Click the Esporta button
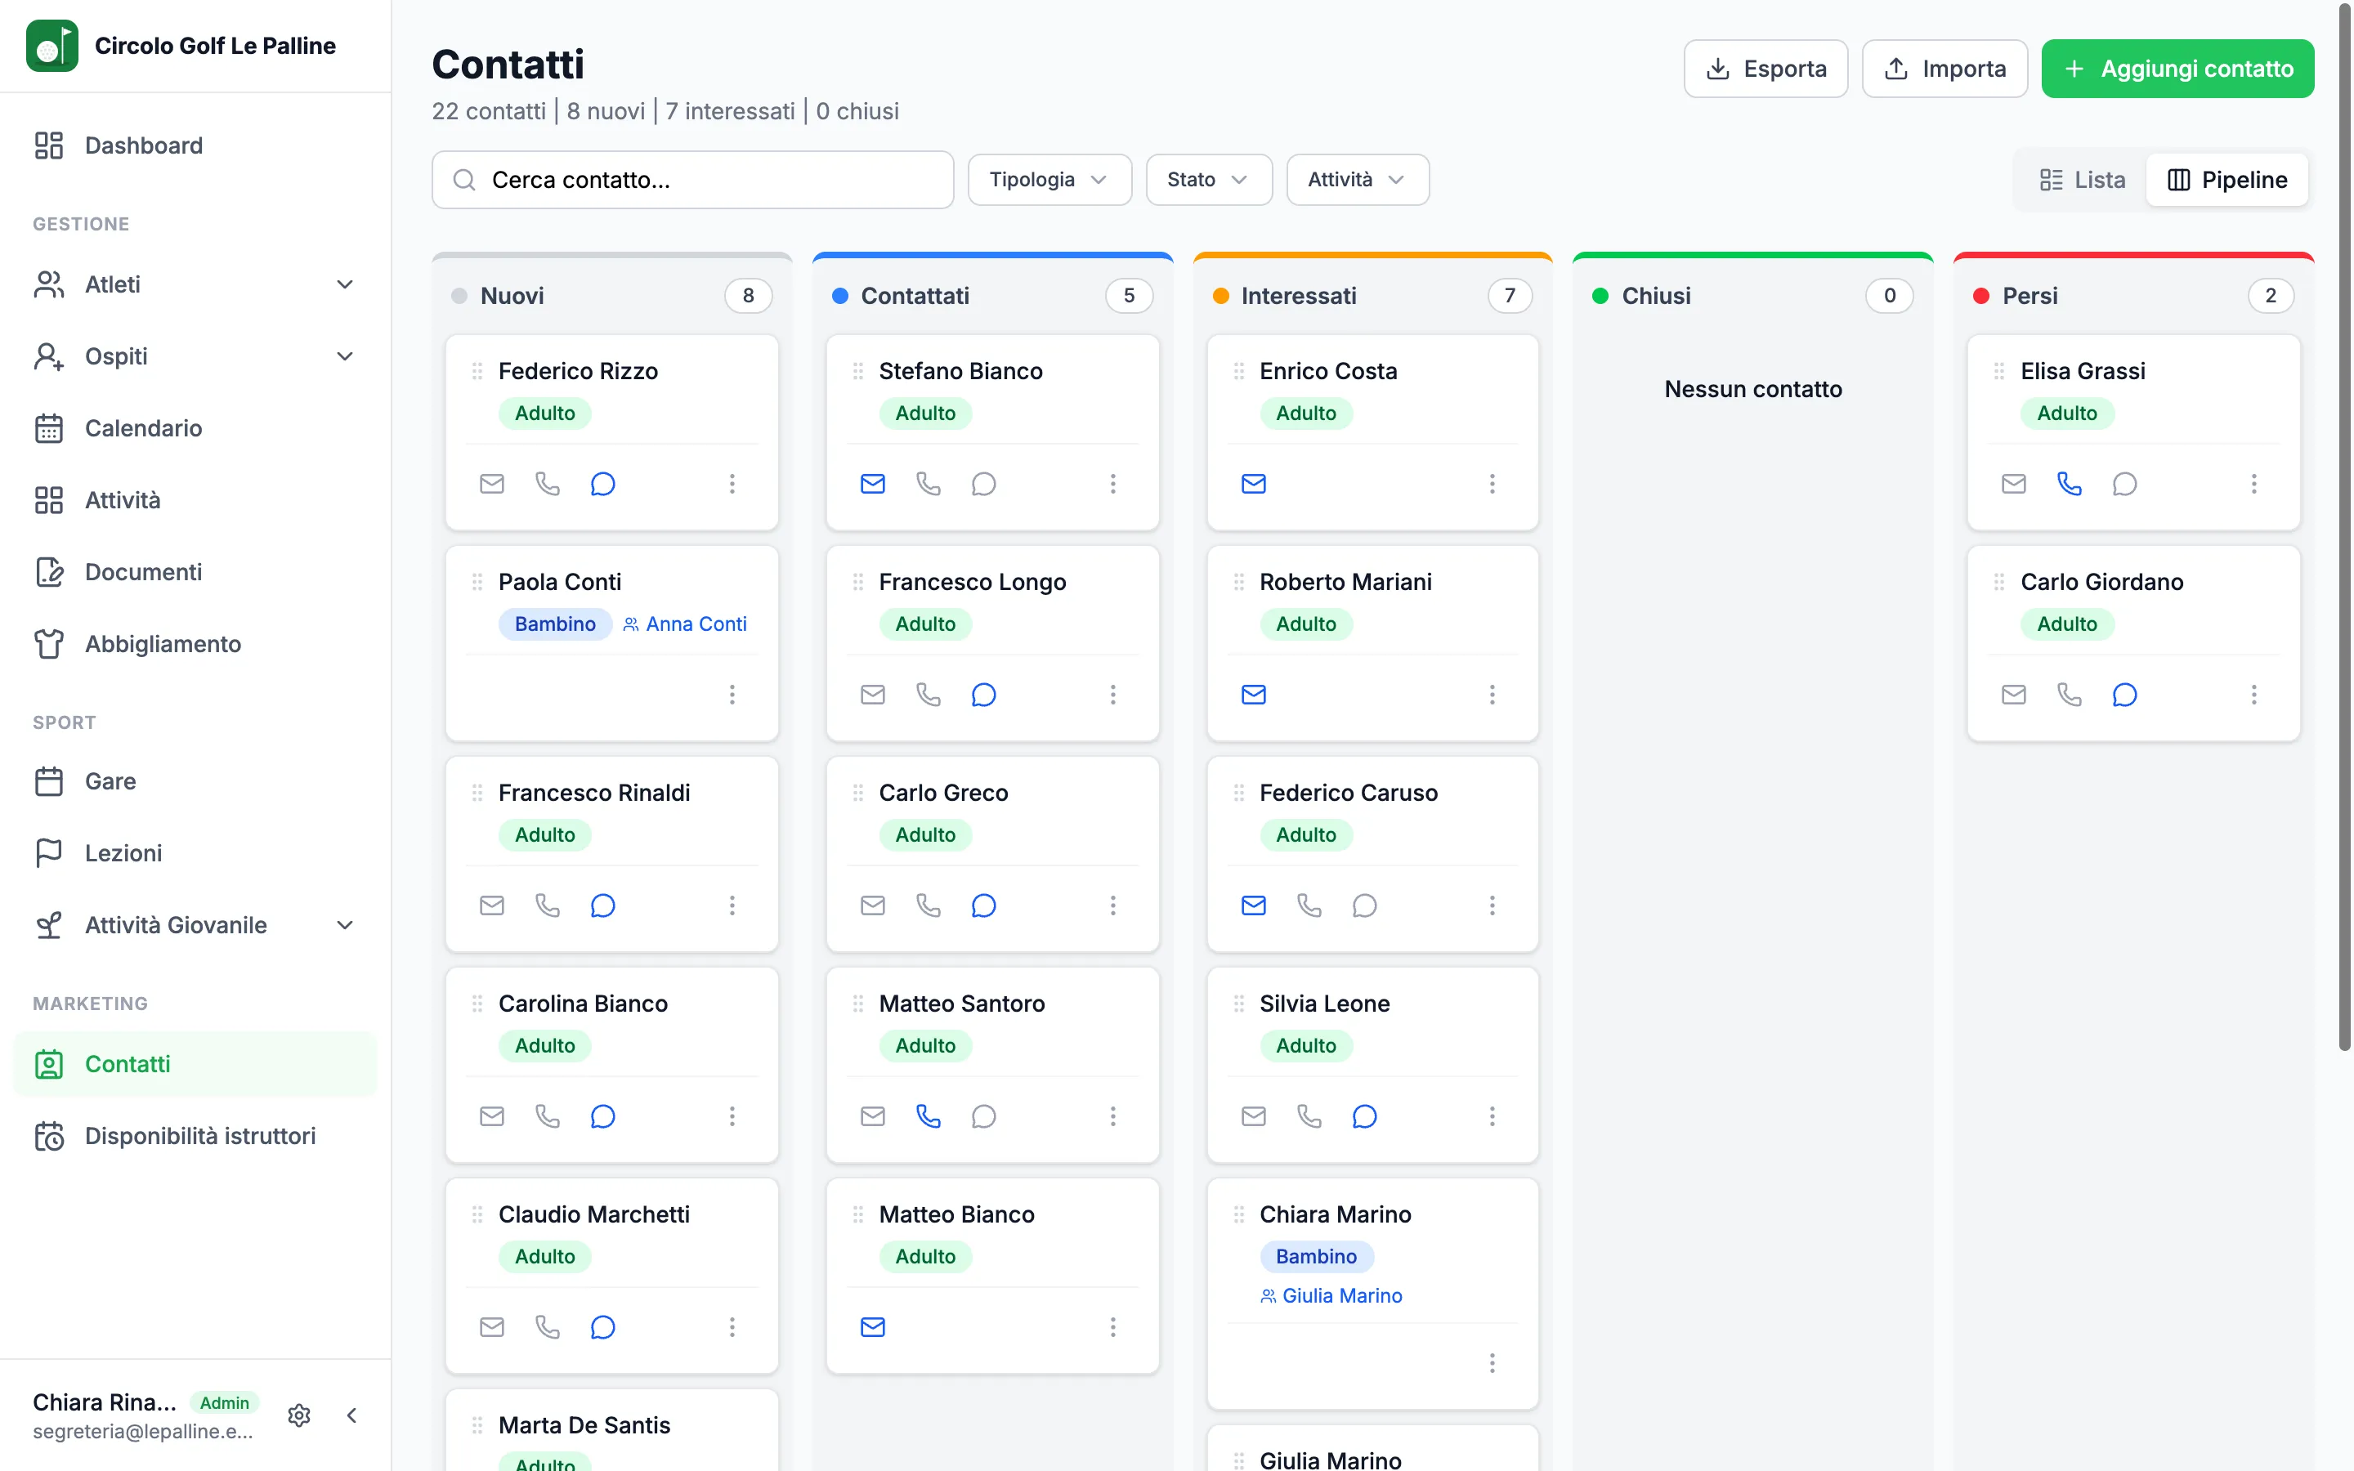 (x=1765, y=69)
